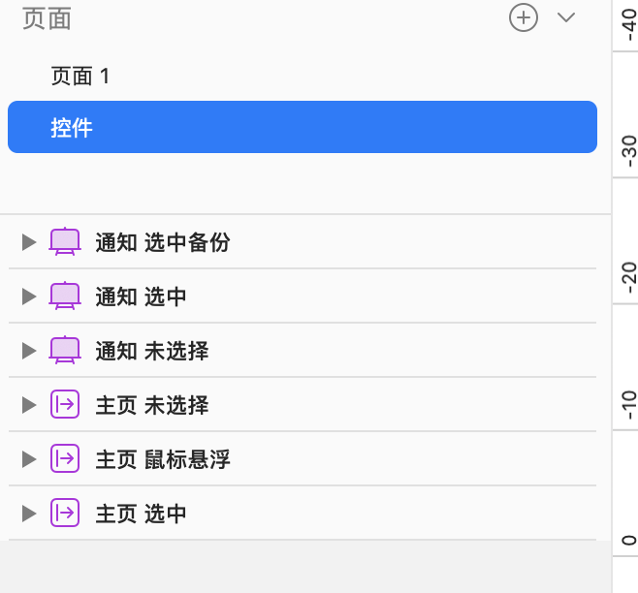Click artboard icon of 通知 选中备份
The width and height of the screenshot is (638, 593).
coord(65,241)
